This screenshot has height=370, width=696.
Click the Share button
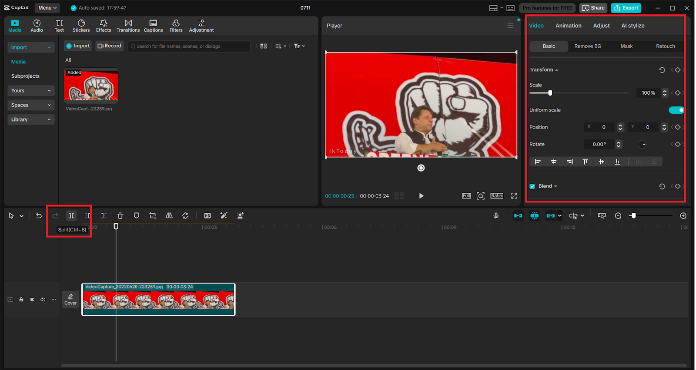coord(593,8)
